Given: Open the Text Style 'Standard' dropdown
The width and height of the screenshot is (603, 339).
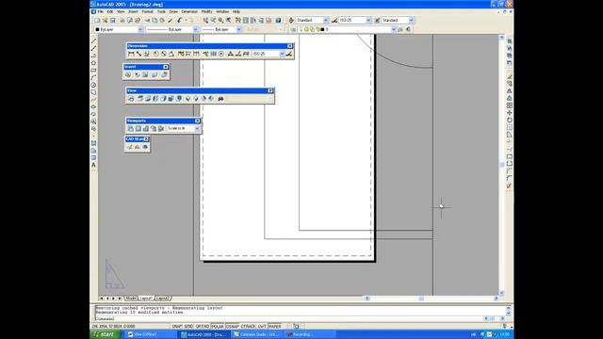Looking at the screenshot, I should click(x=326, y=20).
